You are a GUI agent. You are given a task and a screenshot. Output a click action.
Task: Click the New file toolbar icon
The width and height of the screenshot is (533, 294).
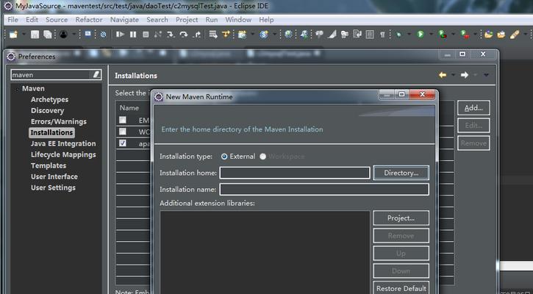13,35
